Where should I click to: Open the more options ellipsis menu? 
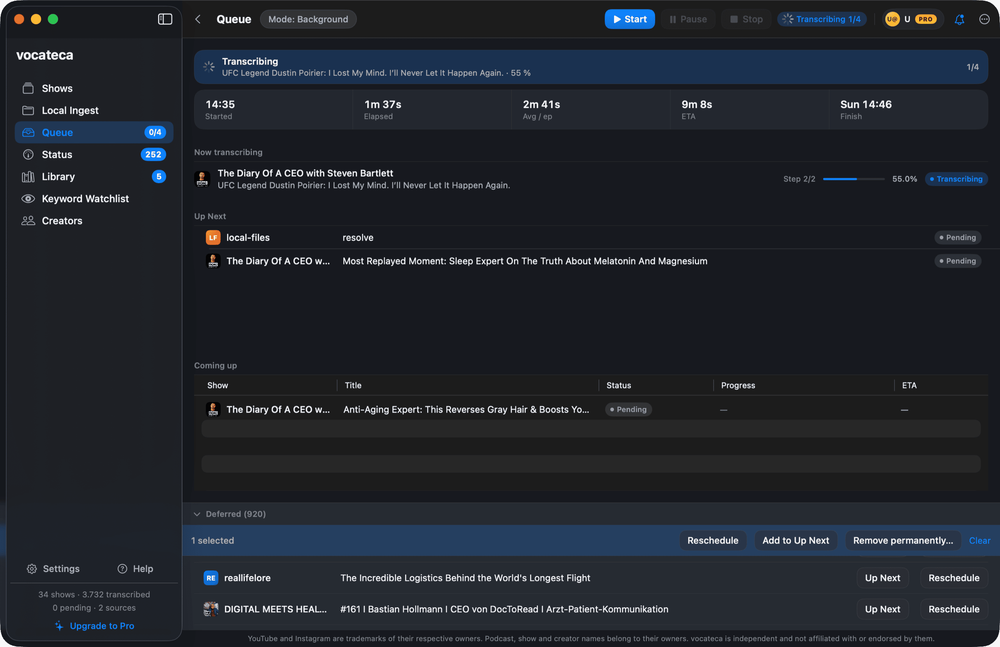(984, 19)
